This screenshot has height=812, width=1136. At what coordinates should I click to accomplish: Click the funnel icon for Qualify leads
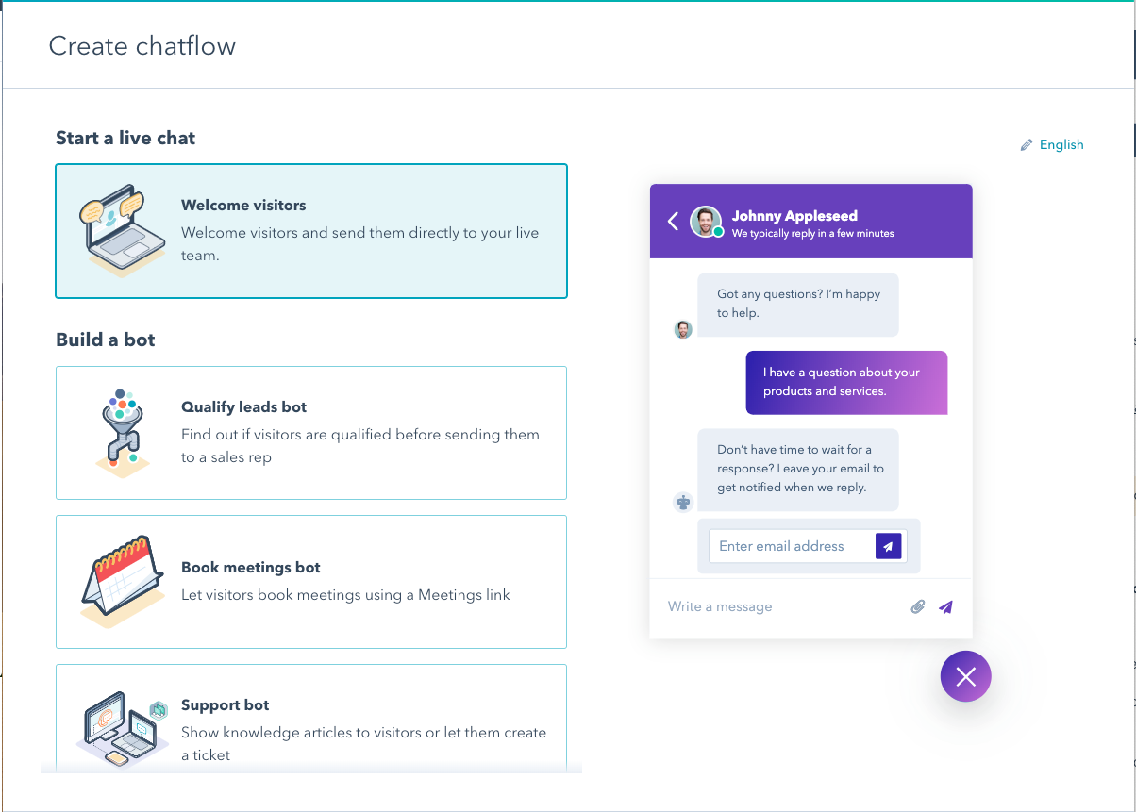click(x=123, y=432)
